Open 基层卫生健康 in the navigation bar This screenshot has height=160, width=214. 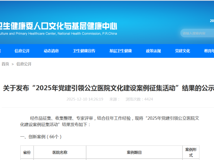click(121, 51)
